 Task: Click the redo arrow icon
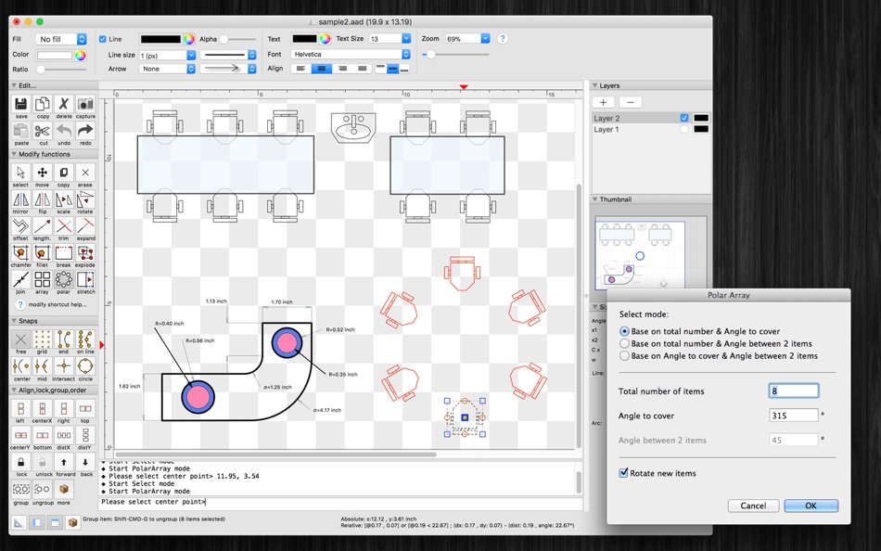[84, 132]
